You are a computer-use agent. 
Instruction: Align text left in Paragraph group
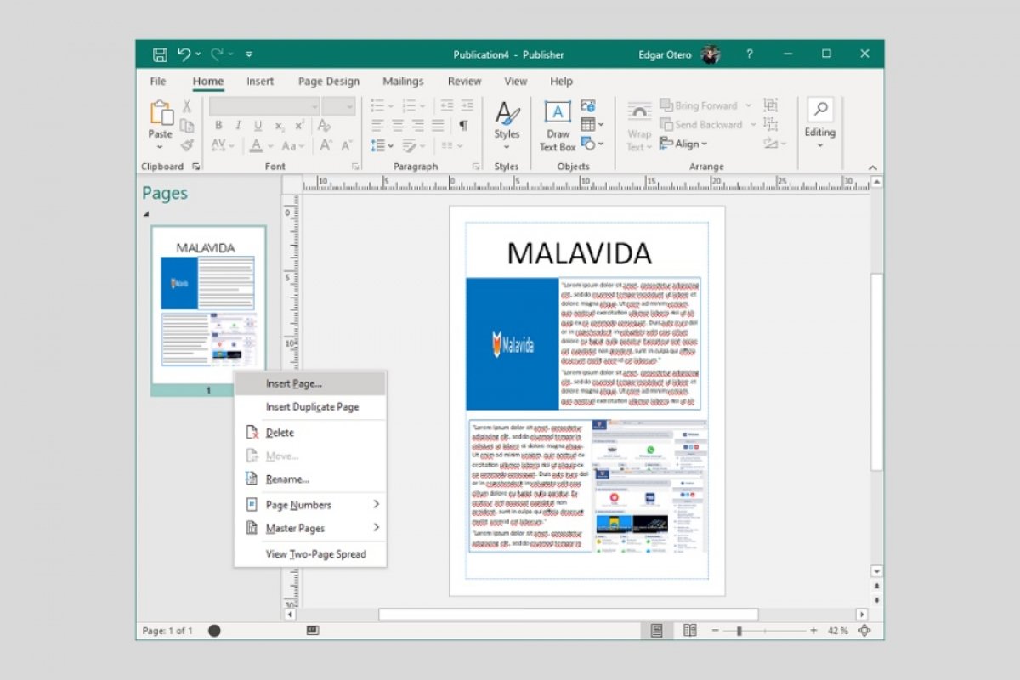(x=378, y=126)
